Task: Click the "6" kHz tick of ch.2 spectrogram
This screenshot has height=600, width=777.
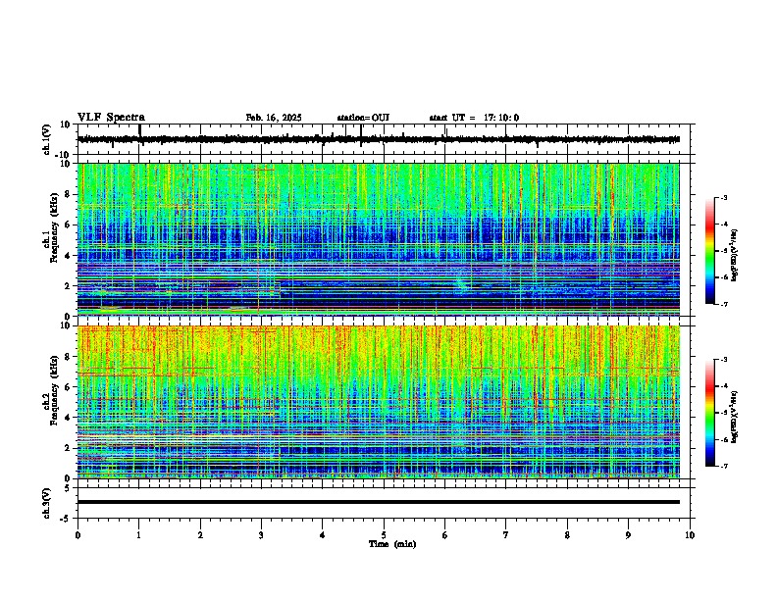Action: [68, 387]
